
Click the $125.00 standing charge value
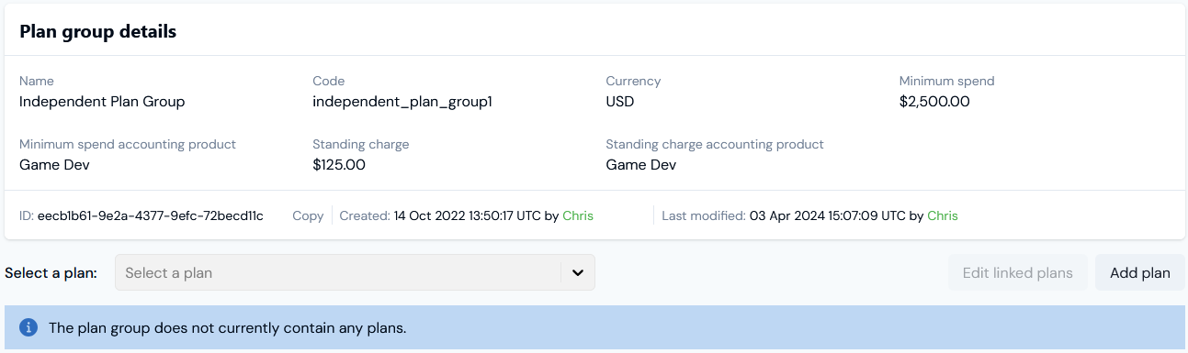[x=339, y=165]
